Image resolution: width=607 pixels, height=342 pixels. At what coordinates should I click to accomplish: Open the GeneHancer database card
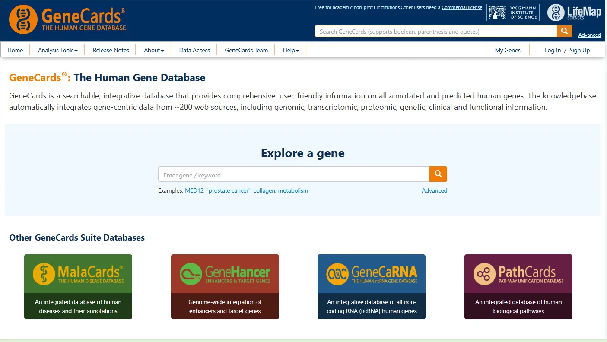click(x=225, y=286)
